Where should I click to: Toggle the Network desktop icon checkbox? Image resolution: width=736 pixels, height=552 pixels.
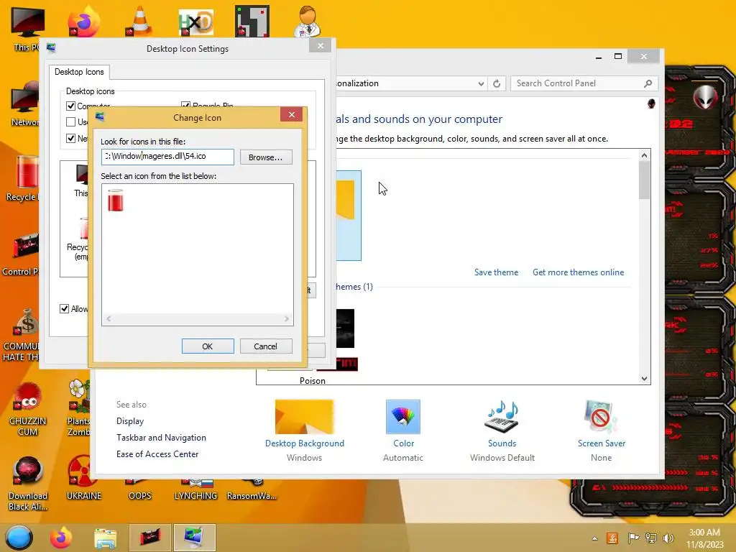(71, 139)
